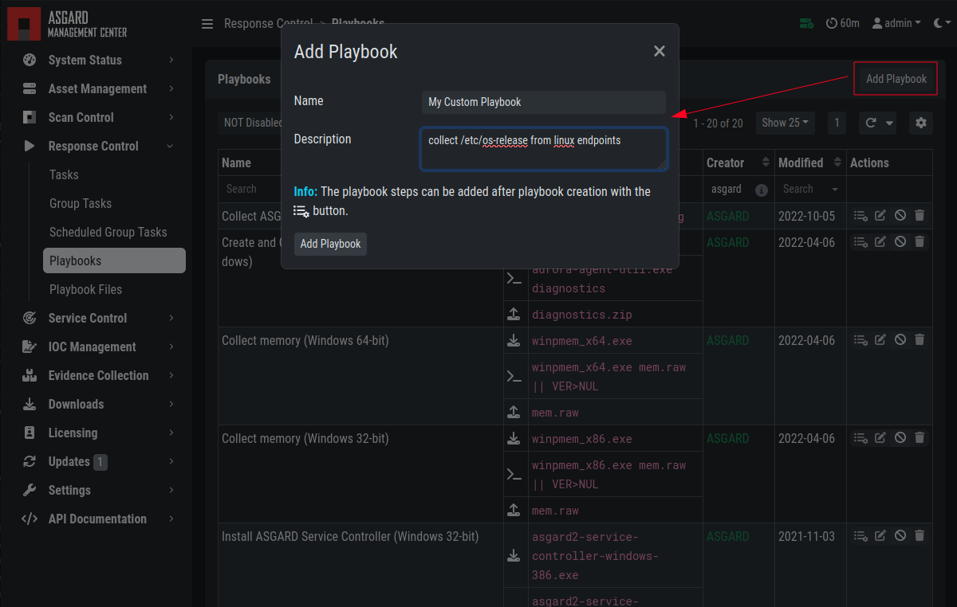This screenshot has height=607, width=957.
Task: Select Scheduled Group Tasks in sidebar
Action: tap(108, 232)
